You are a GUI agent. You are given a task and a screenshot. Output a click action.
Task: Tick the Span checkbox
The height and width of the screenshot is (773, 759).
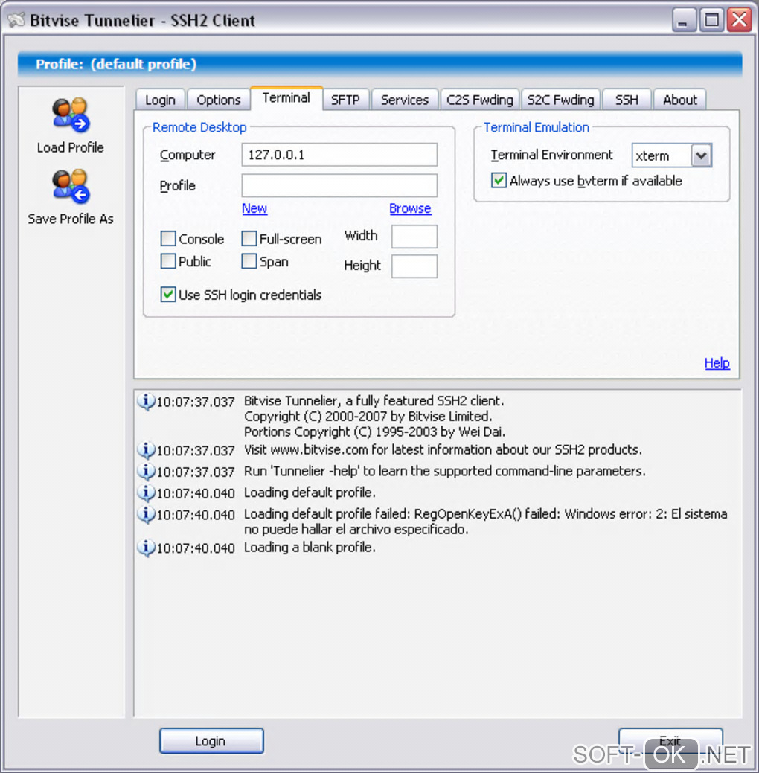(249, 261)
